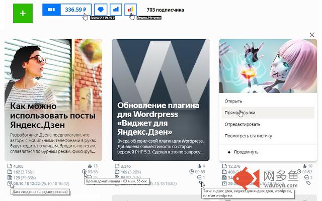Click the excerpt starting Вчера обновил свой плагин

tap(160, 147)
